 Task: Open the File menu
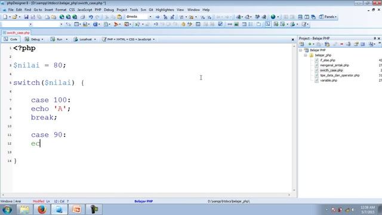(x=11, y=10)
